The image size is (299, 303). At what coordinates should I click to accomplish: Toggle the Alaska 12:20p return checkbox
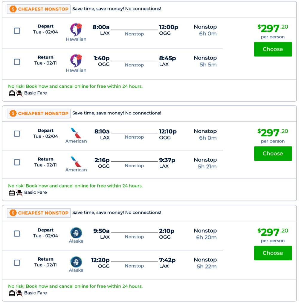[17, 262]
